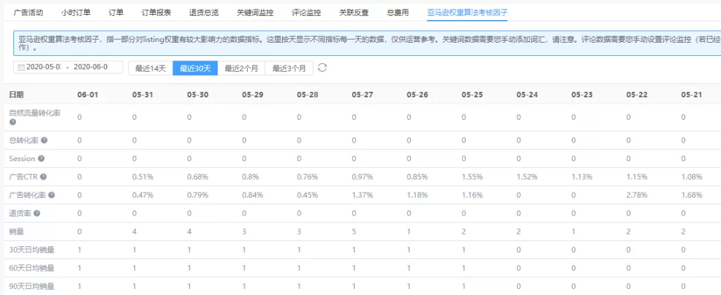The image size is (721, 295).
Task: Open the 关键词监控 tab
Action: (x=255, y=13)
